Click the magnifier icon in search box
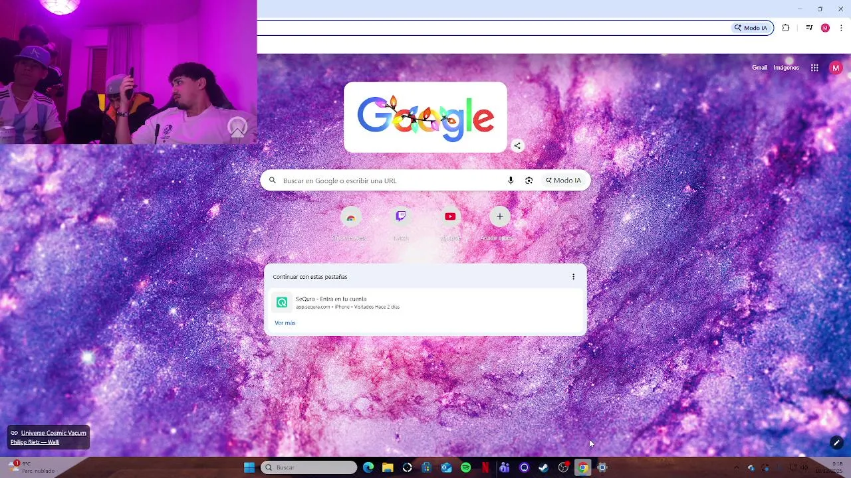 coord(273,181)
